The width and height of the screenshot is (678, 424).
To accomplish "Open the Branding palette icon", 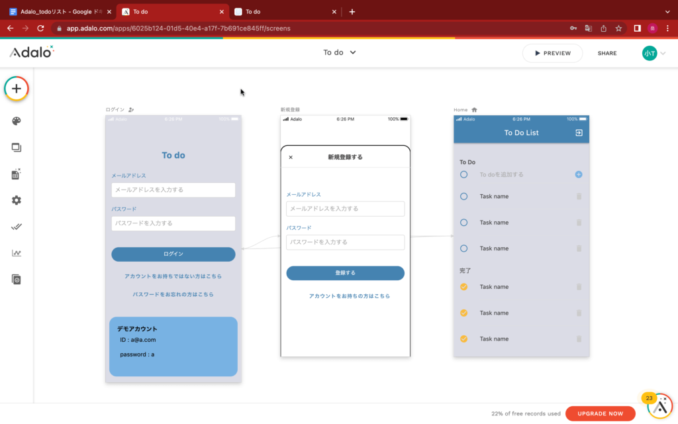I will tap(17, 121).
